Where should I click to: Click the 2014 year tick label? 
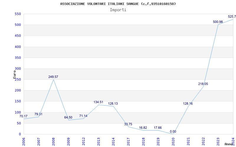pos(114,141)
